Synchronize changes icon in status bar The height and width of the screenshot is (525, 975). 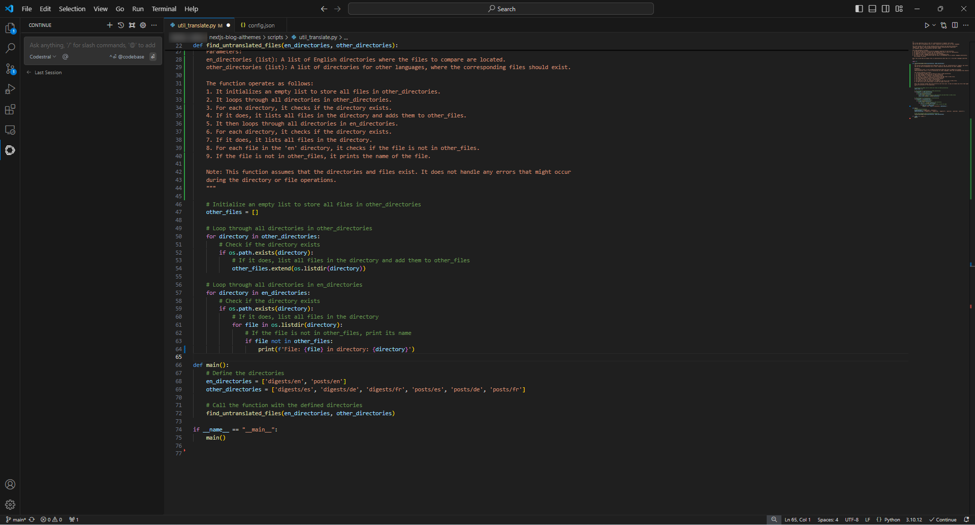pyautogui.click(x=32, y=519)
